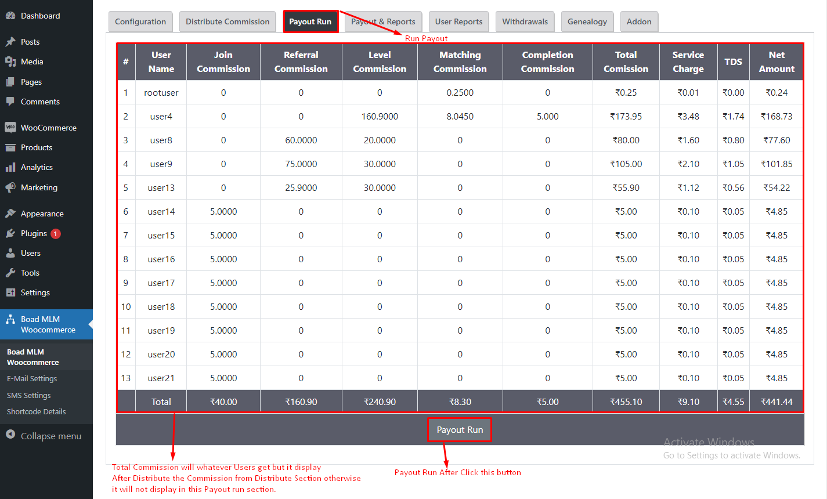Viewport: 827px width, 499px height.
Task: Open the Withdrawals tab
Action: 525,21
